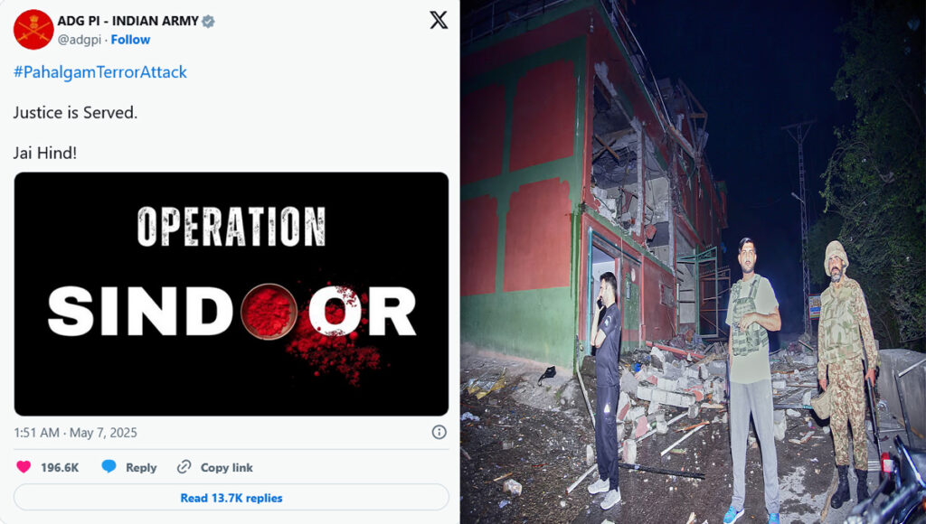
Task: Like the post with the heart icon
Action: click(x=24, y=467)
